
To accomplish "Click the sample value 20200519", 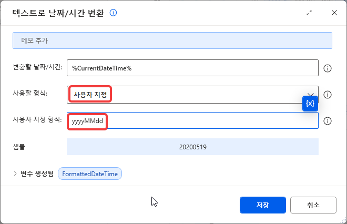I will [x=193, y=147].
